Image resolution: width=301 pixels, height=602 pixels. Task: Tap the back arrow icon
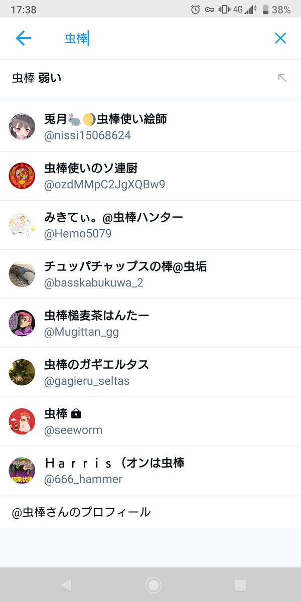tap(24, 38)
